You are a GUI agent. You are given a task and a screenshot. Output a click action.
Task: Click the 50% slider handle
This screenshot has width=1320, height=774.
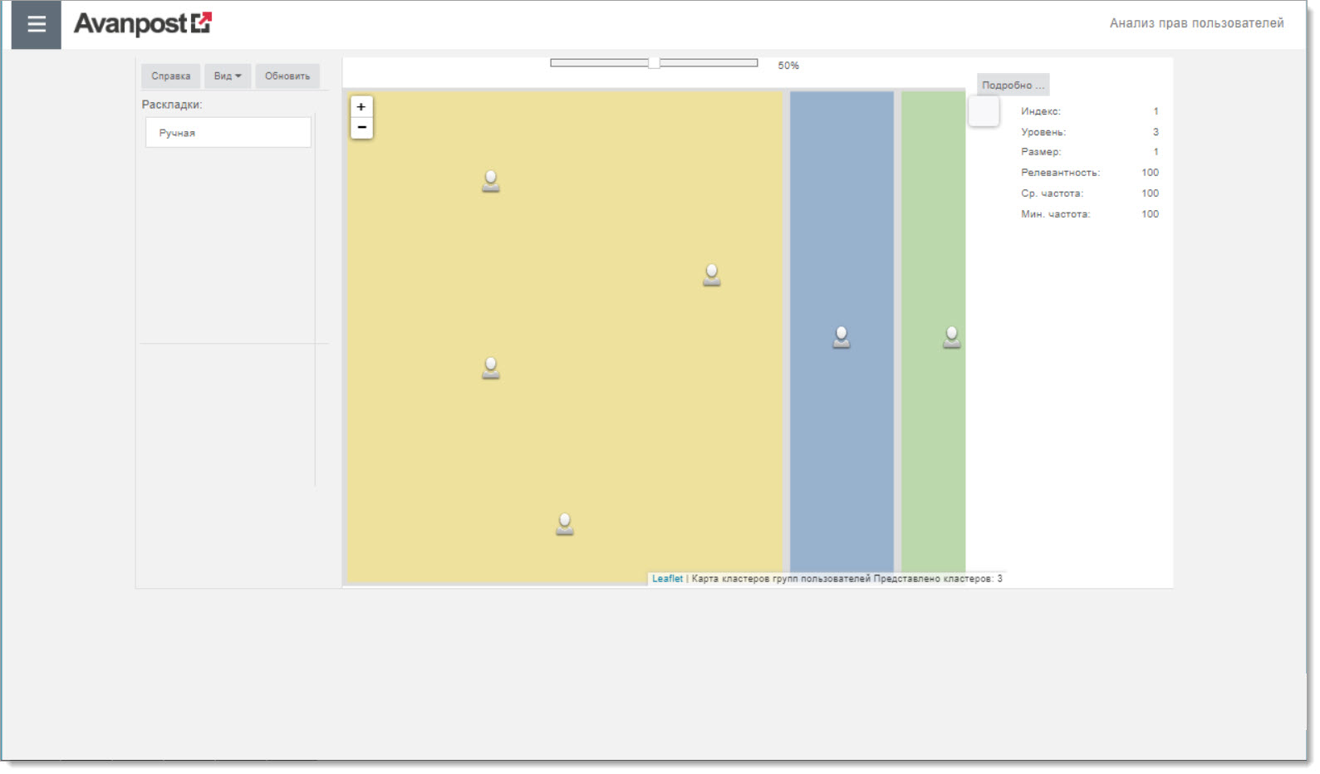pos(655,63)
